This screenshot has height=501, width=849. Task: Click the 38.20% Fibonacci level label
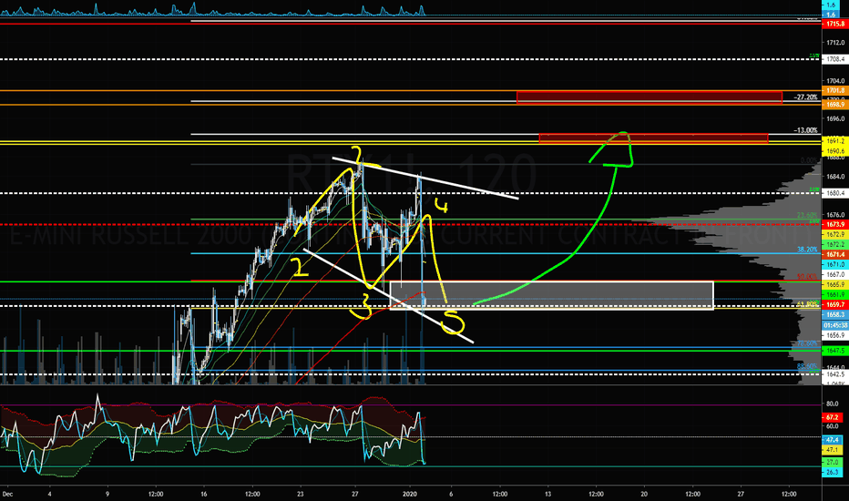[807, 250]
